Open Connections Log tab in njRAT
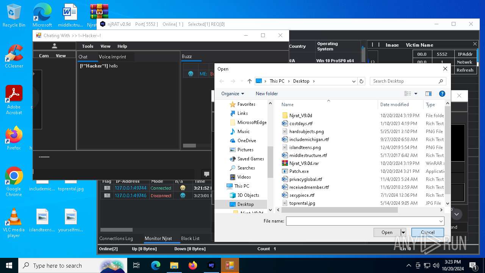This screenshot has width=485, height=273. point(116,238)
